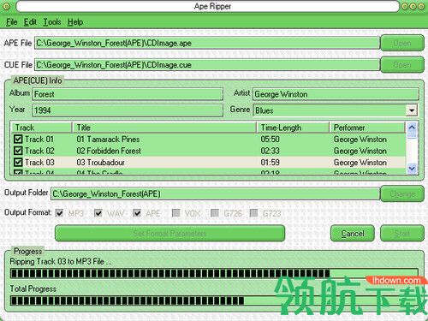Click track list scroll up arrow
Screen dimensions: 428x321
(412, 128)
